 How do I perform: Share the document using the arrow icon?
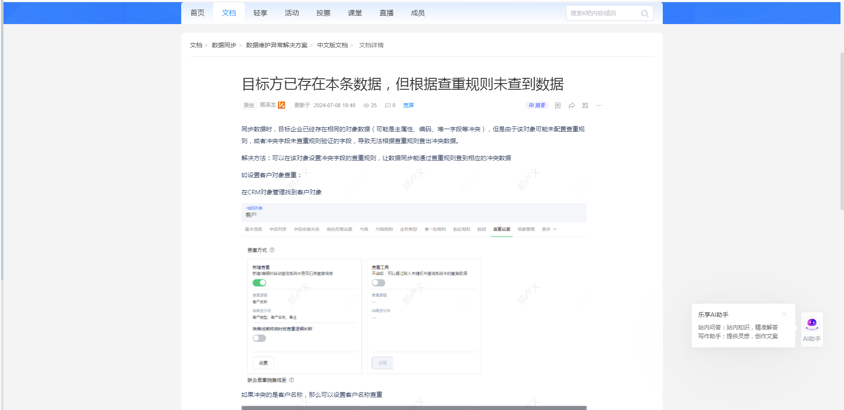point(571,105)
